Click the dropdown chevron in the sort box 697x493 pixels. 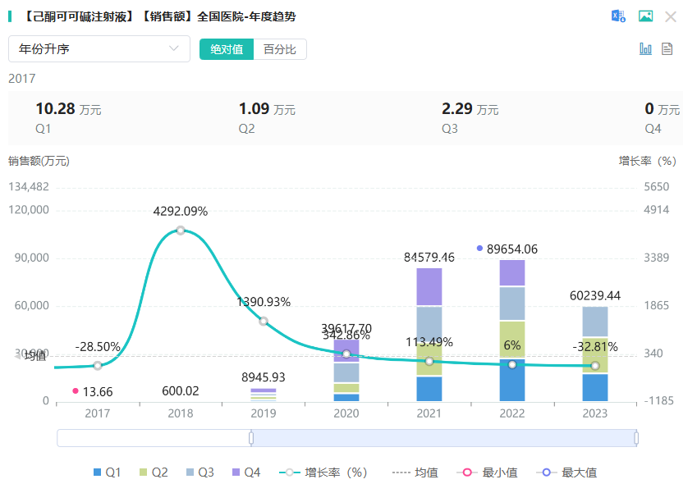(x=174, y=49)
